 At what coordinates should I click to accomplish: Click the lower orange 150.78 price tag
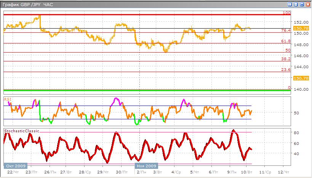coord(298,78)
